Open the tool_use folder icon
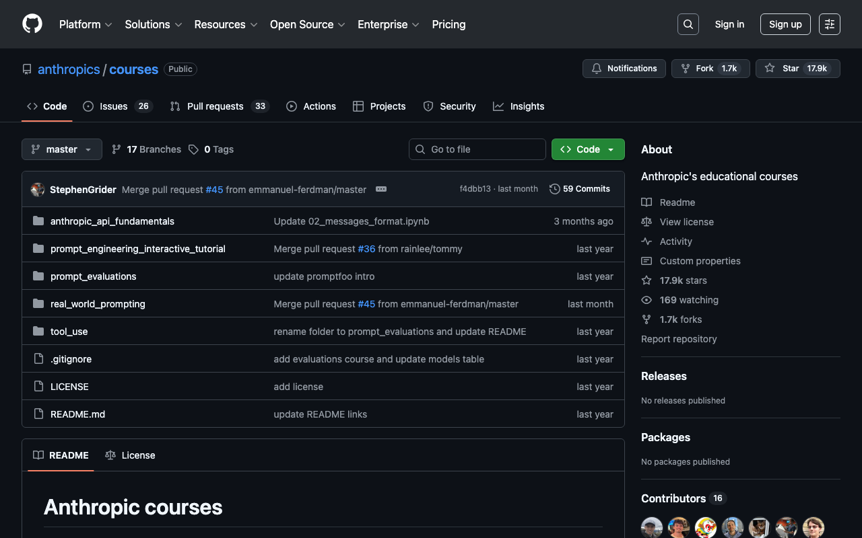The width and height of the screenshot is (862, 538). pyautogui.click(x=38, y=332)
